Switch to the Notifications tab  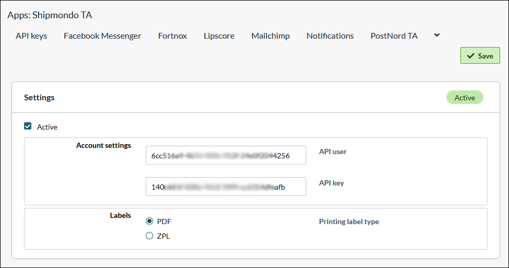point(330,36)
